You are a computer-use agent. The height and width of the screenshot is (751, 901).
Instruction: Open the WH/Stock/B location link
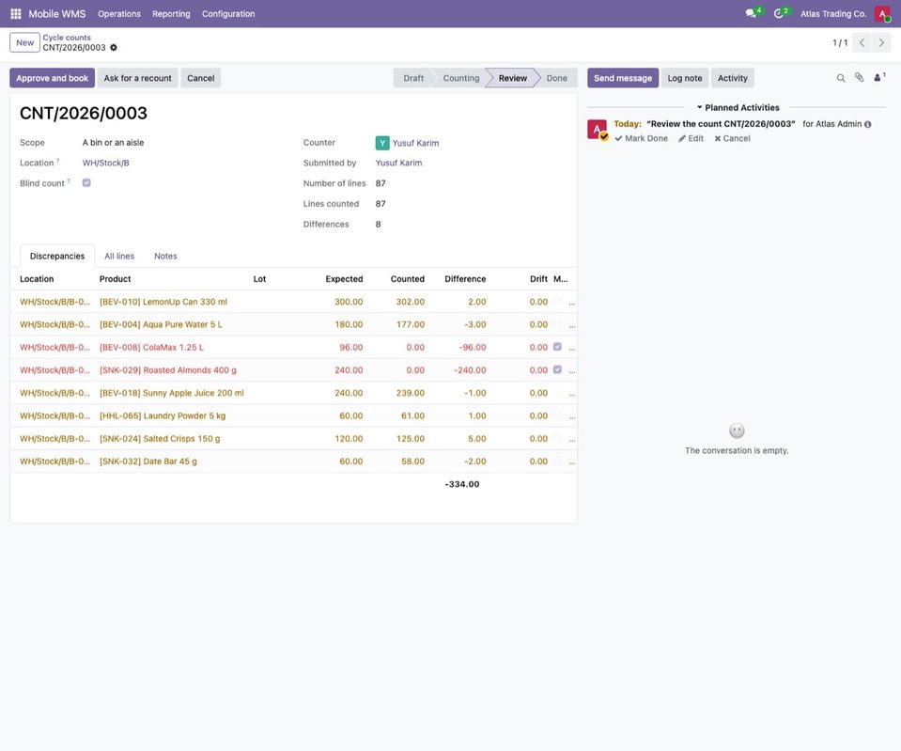106,164
